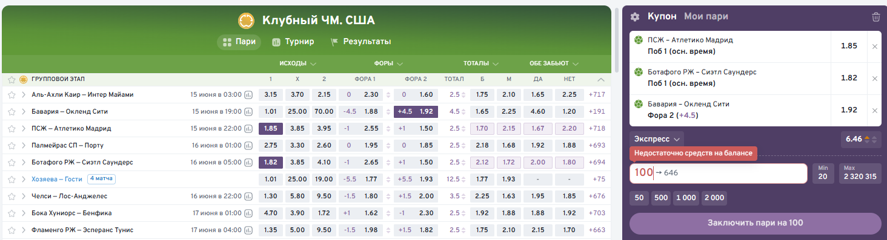Screen dimensions: 887x240
Task: Remove ПСЖ – Атлетико Мадрид from coupon
Action: click(874, 47)
